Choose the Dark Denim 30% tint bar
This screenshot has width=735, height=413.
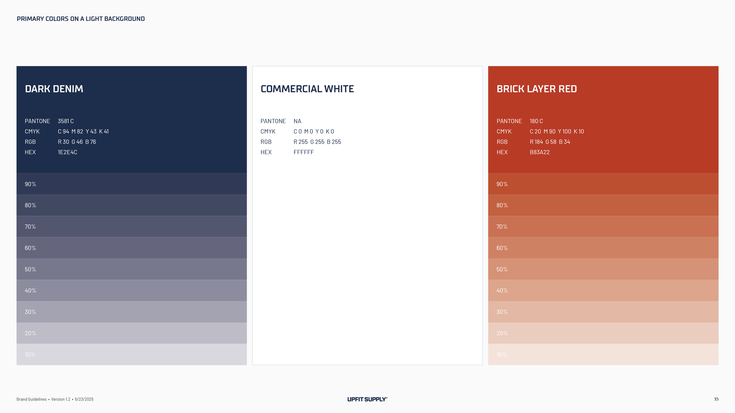(131, 312)
